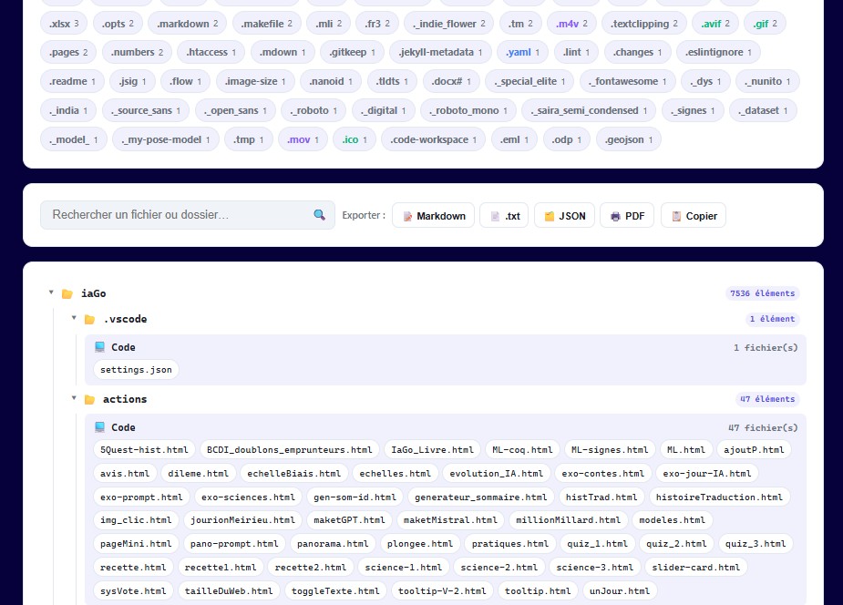The image size is (843, 605).
Task: Open BCDI_doublons_emprunteurs.html file
Action: coord(289,450)
